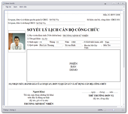Click the 'THỦ TRƯỞNG ĐƠN VỊ' heading
The image size is (128, 114).
point(101,96)
